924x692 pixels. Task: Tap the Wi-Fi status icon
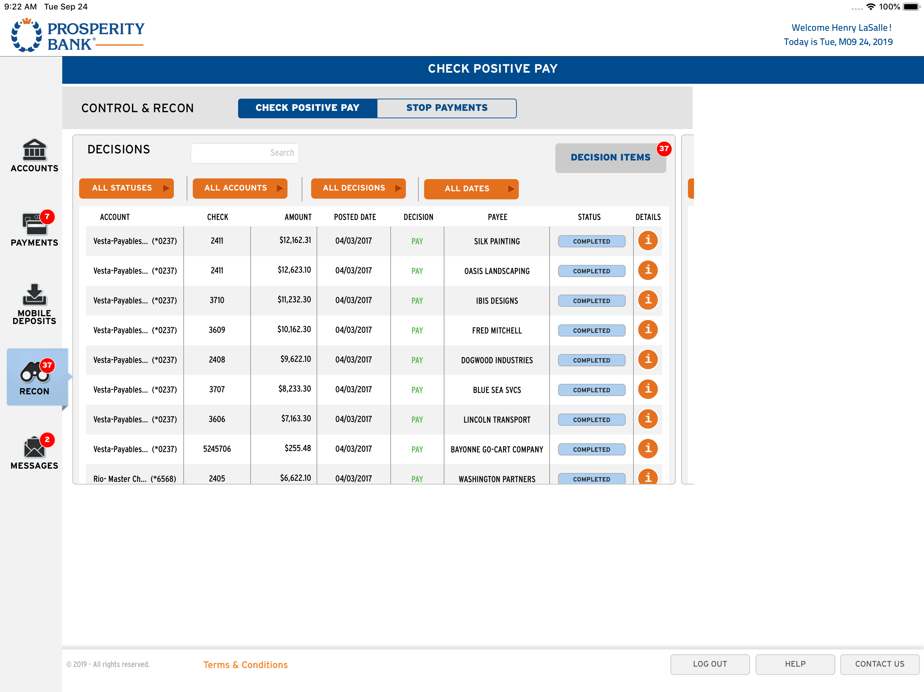pyautogui.click(x=871, y=7)
